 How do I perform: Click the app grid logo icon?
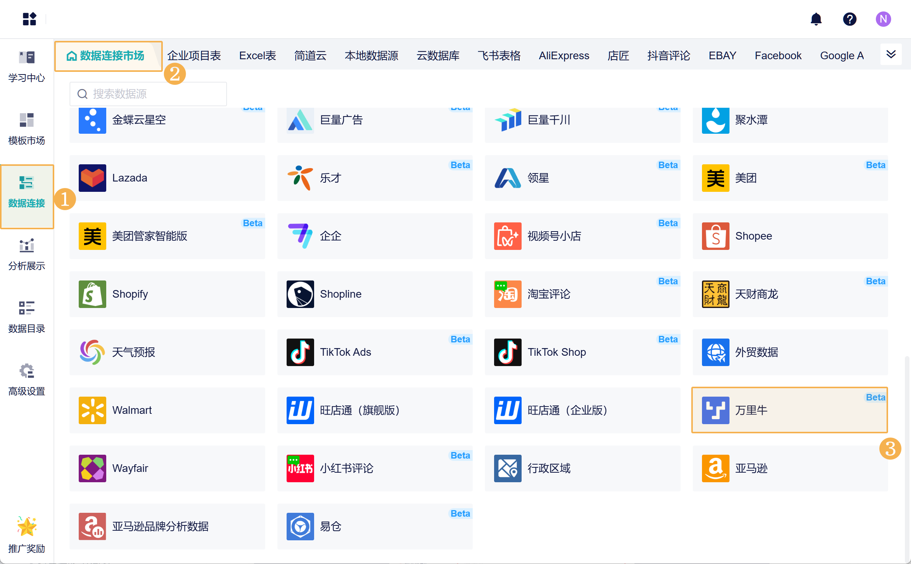pyautogui.click(x=29, y=19)
